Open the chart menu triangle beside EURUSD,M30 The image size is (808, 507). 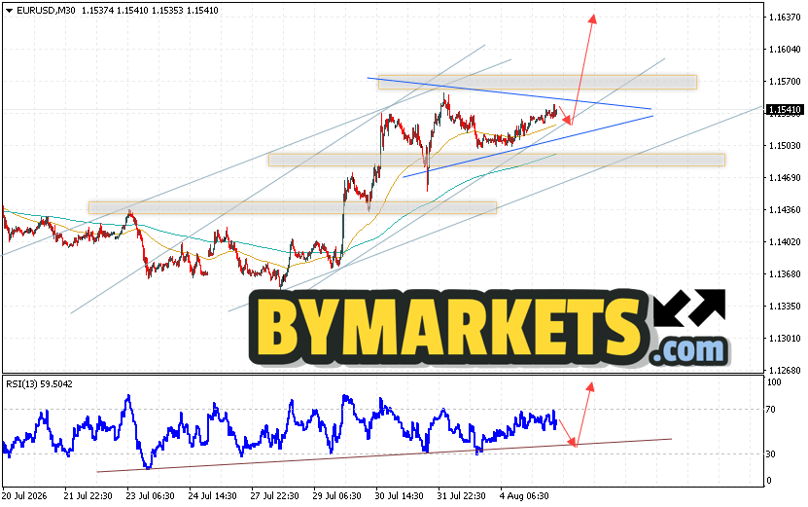click(10, 11)
